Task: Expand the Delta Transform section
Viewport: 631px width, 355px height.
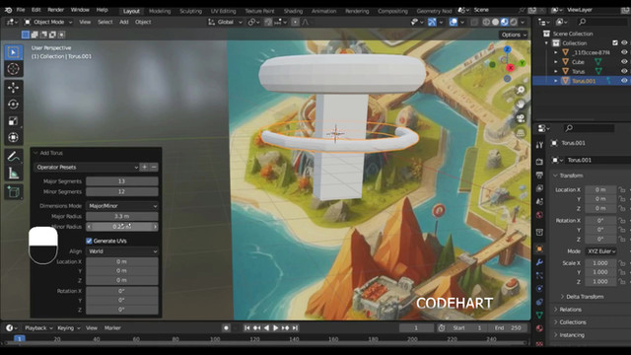Action: pyautogui.click(x=585, y=297)
